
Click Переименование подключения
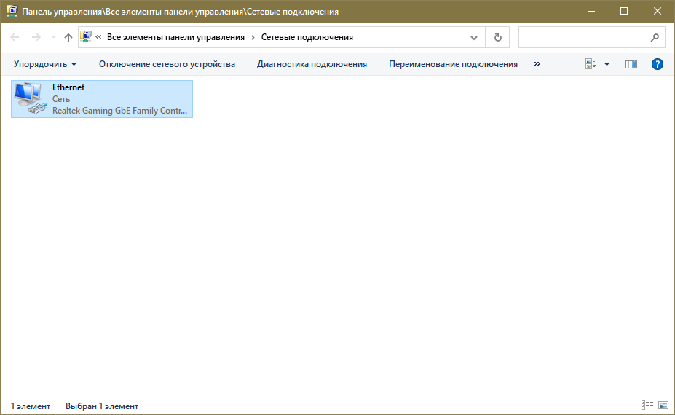click(453, 64)
